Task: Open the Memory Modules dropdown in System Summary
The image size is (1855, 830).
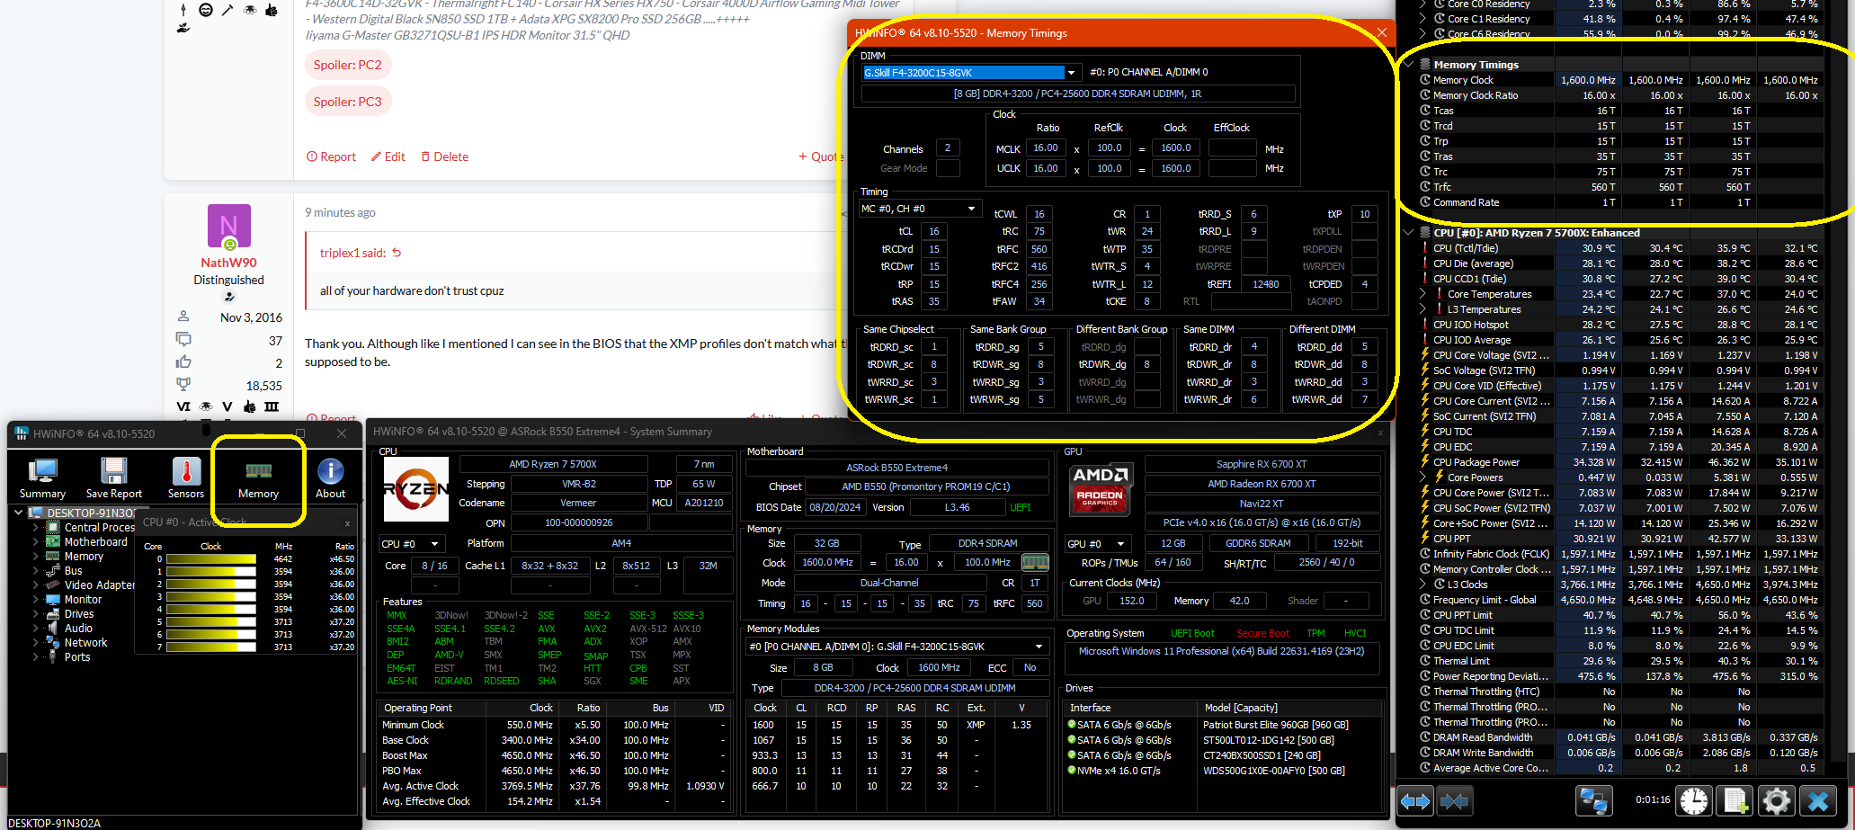Action: [x=897, y=647]
